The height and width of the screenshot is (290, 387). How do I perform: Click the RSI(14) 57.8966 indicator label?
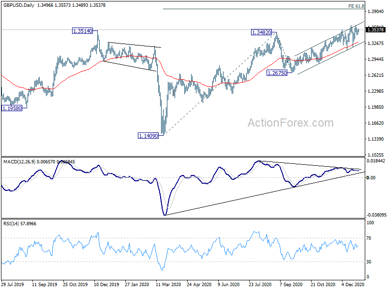pos(20,224)
